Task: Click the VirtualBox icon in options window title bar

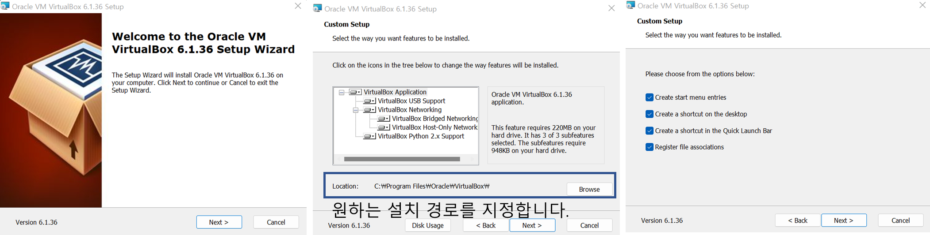Action: (x=630, y=5)
